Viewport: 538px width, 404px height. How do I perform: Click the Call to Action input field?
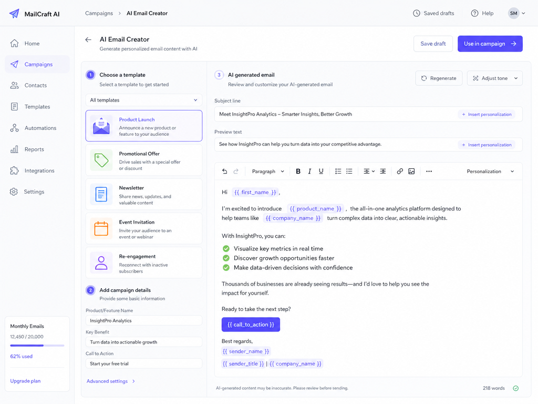point(144,363)
